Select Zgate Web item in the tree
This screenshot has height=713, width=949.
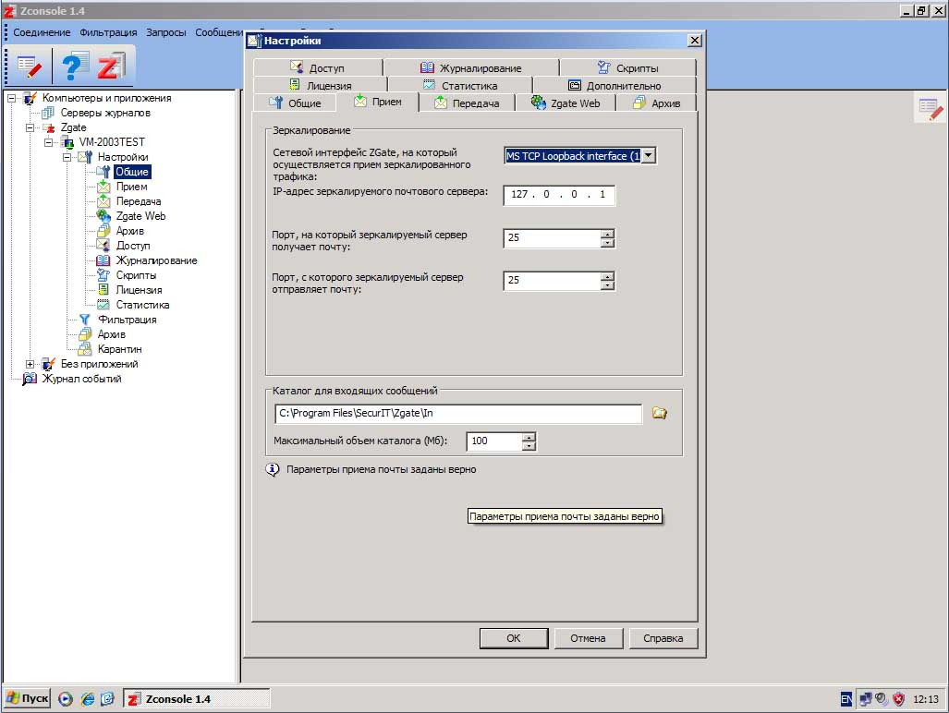click(140, 216)
